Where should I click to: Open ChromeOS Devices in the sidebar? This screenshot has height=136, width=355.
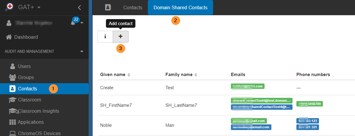pos(39,133)
